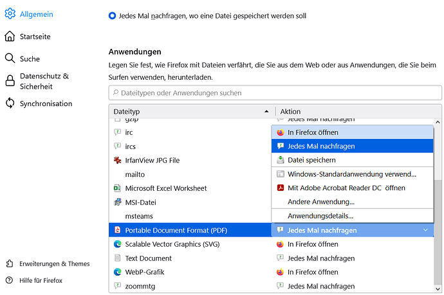Click the Startseite house icon

point(10,36)
